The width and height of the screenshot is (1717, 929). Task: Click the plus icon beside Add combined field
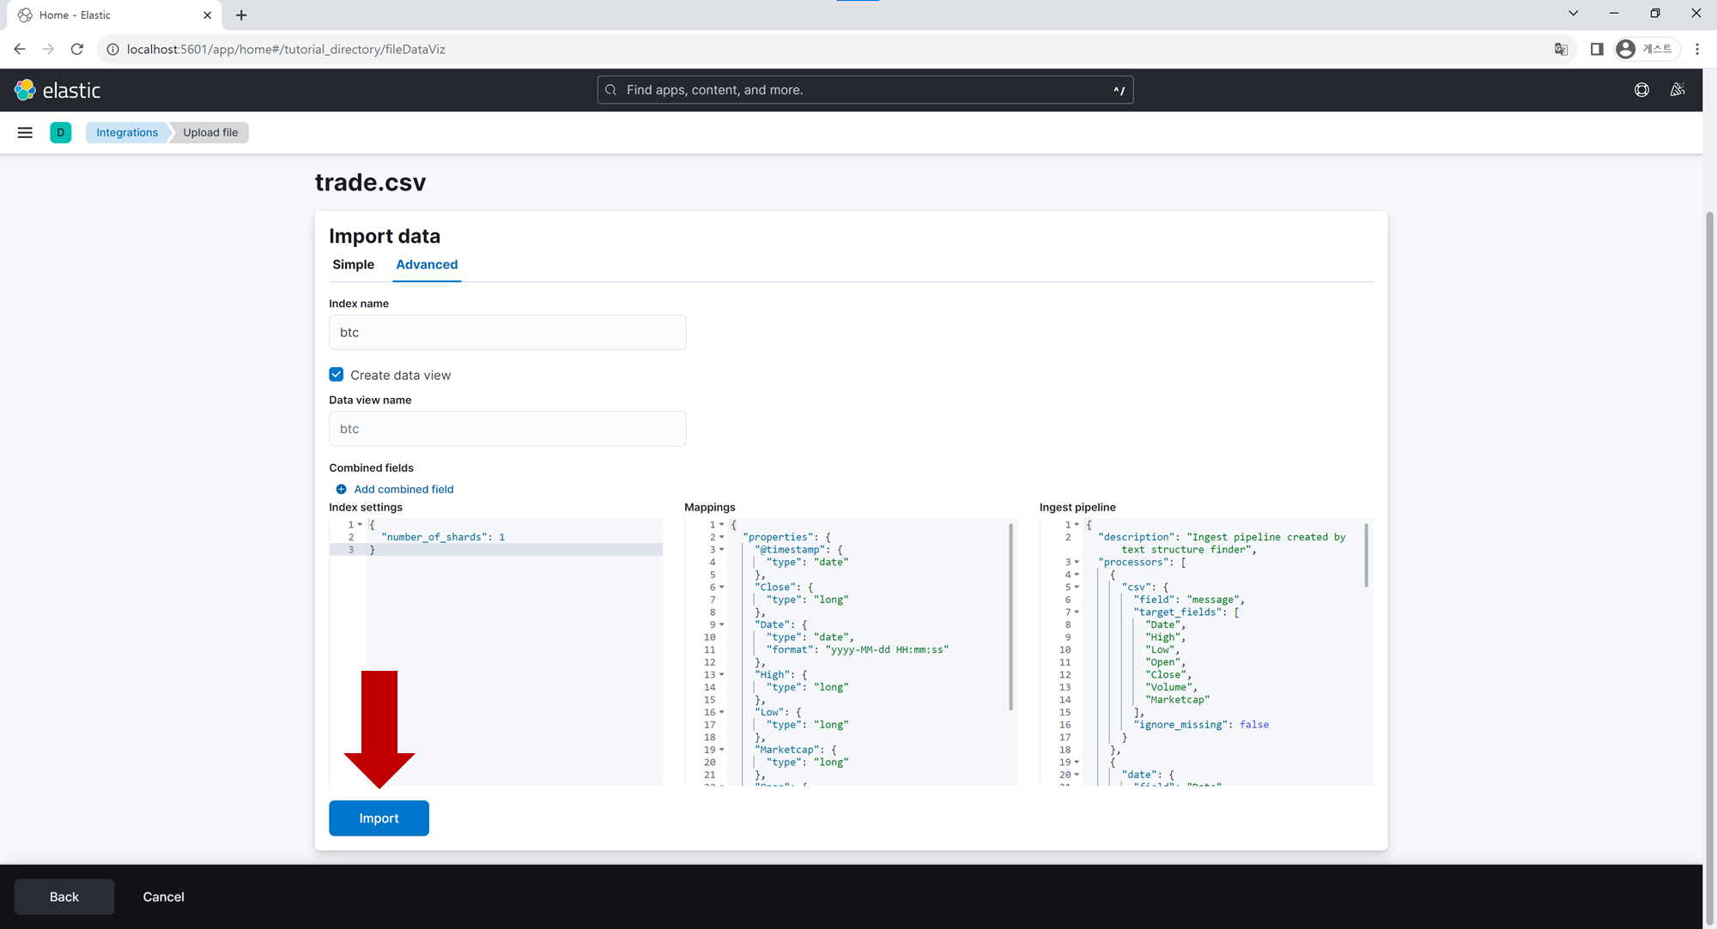(341, 489)
